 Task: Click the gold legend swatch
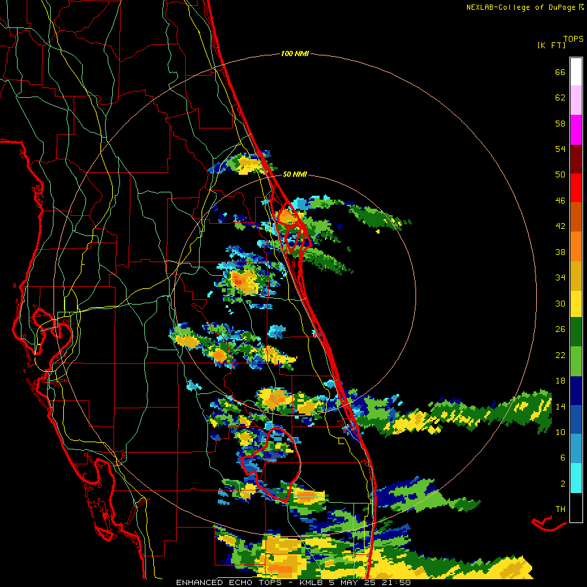click(x=576, y=276)
